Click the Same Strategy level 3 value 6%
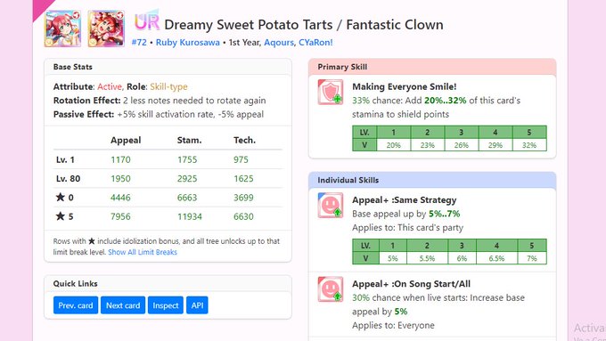 click(x=462, y=258)
